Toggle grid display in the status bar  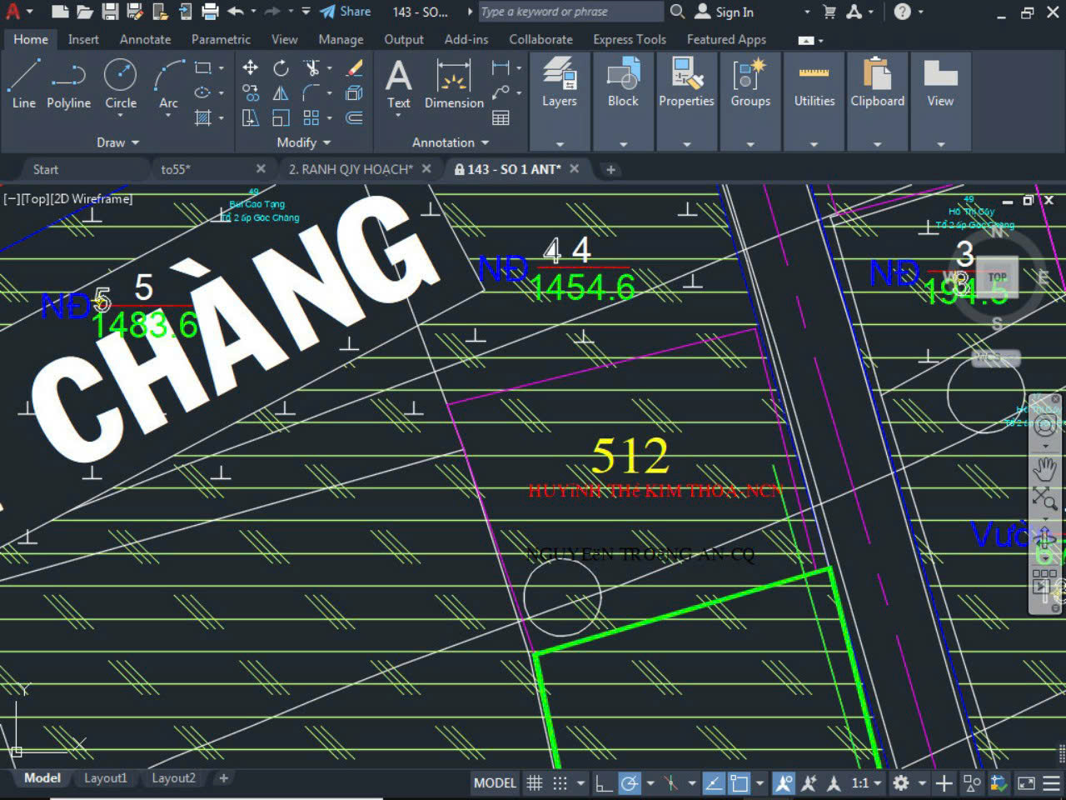[x=534, y=782]
